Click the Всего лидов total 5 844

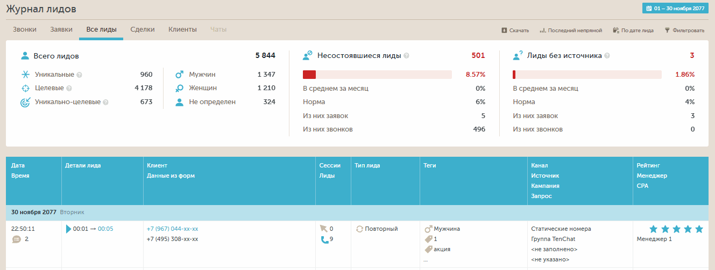(x=265, y=56)
